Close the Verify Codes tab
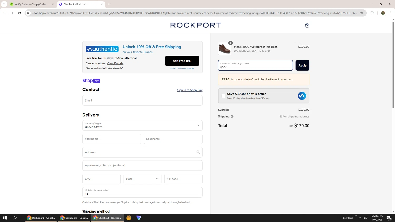 53,4
